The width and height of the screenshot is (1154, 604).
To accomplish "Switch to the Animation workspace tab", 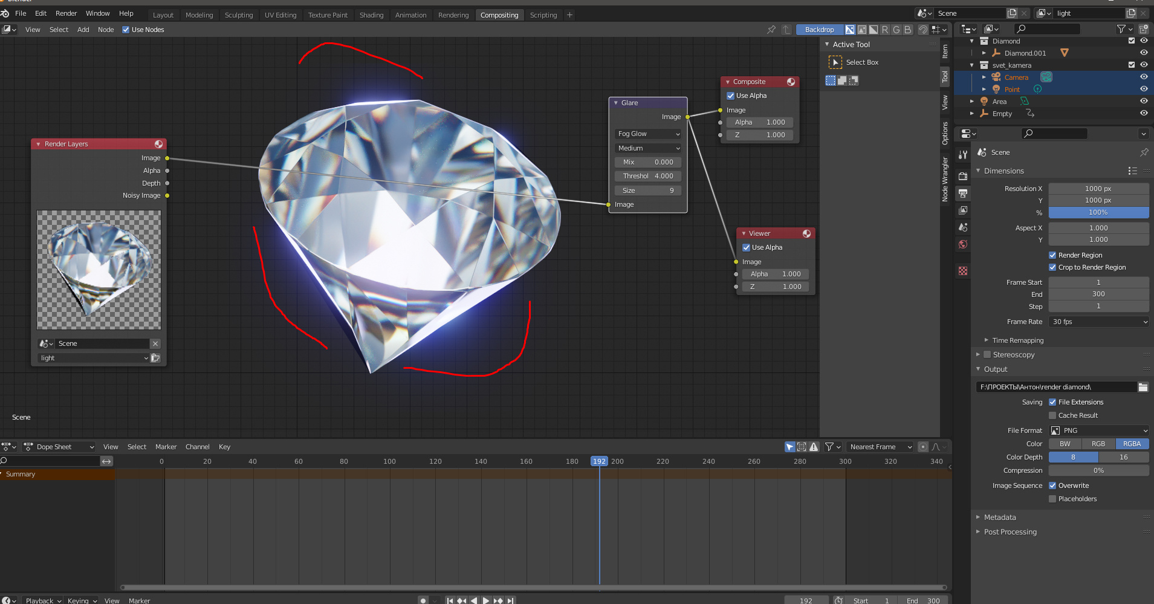I will [410, 15].
